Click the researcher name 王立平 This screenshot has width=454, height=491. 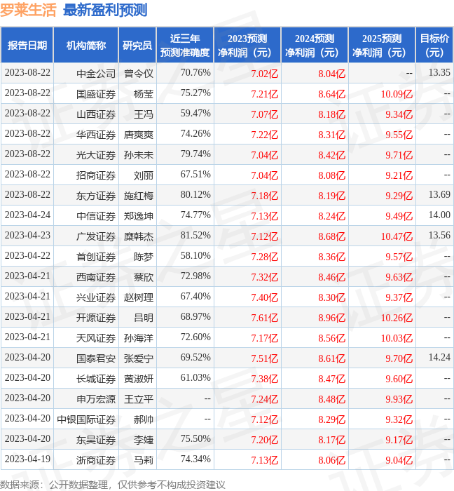tap(139, 399)
